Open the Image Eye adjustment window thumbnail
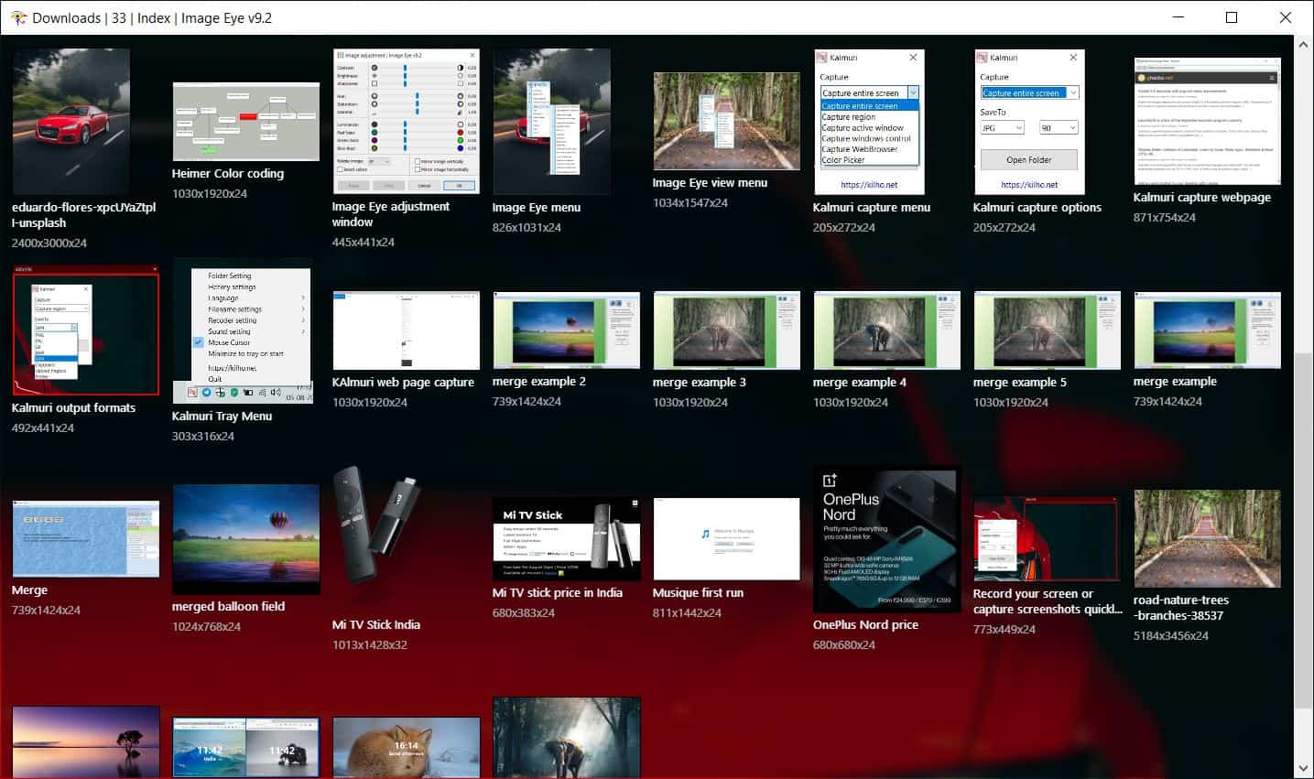Screen dimensions: 1314x779 (x=406, y=121)
